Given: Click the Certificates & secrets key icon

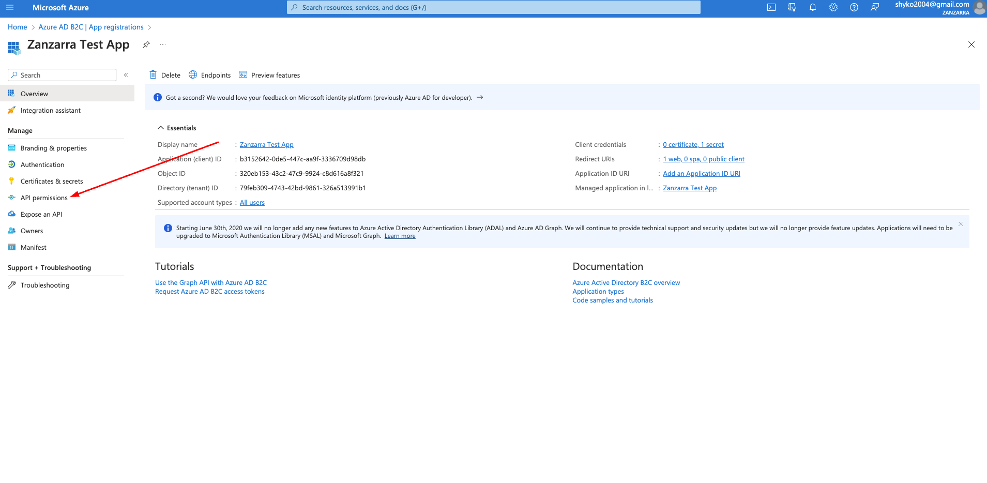Looking at the screenshot, I should click(11, 181).
